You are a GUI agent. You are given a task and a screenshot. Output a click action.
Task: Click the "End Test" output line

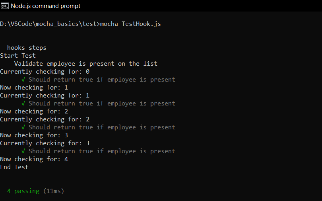14,167
